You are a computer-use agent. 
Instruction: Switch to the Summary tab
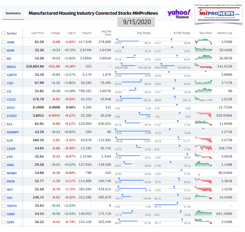coord(13,13)
